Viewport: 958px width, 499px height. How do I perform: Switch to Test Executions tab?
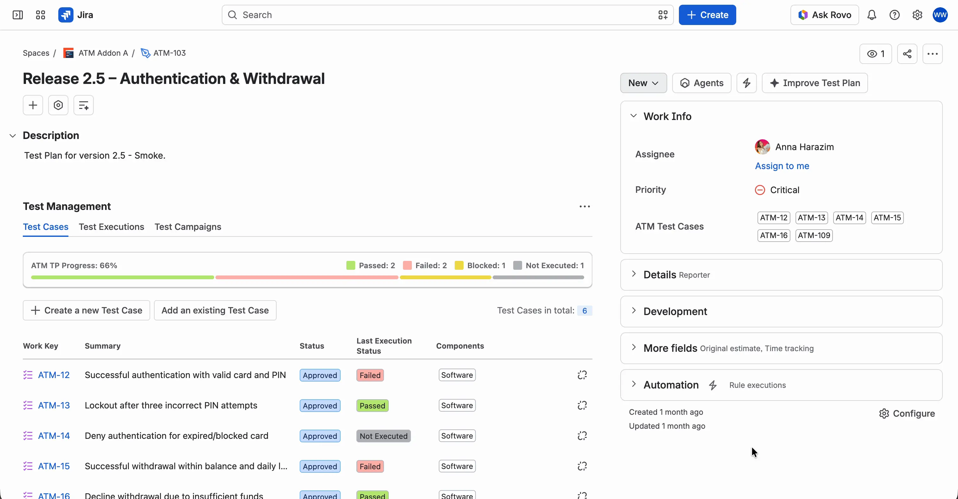coord(111,227)
